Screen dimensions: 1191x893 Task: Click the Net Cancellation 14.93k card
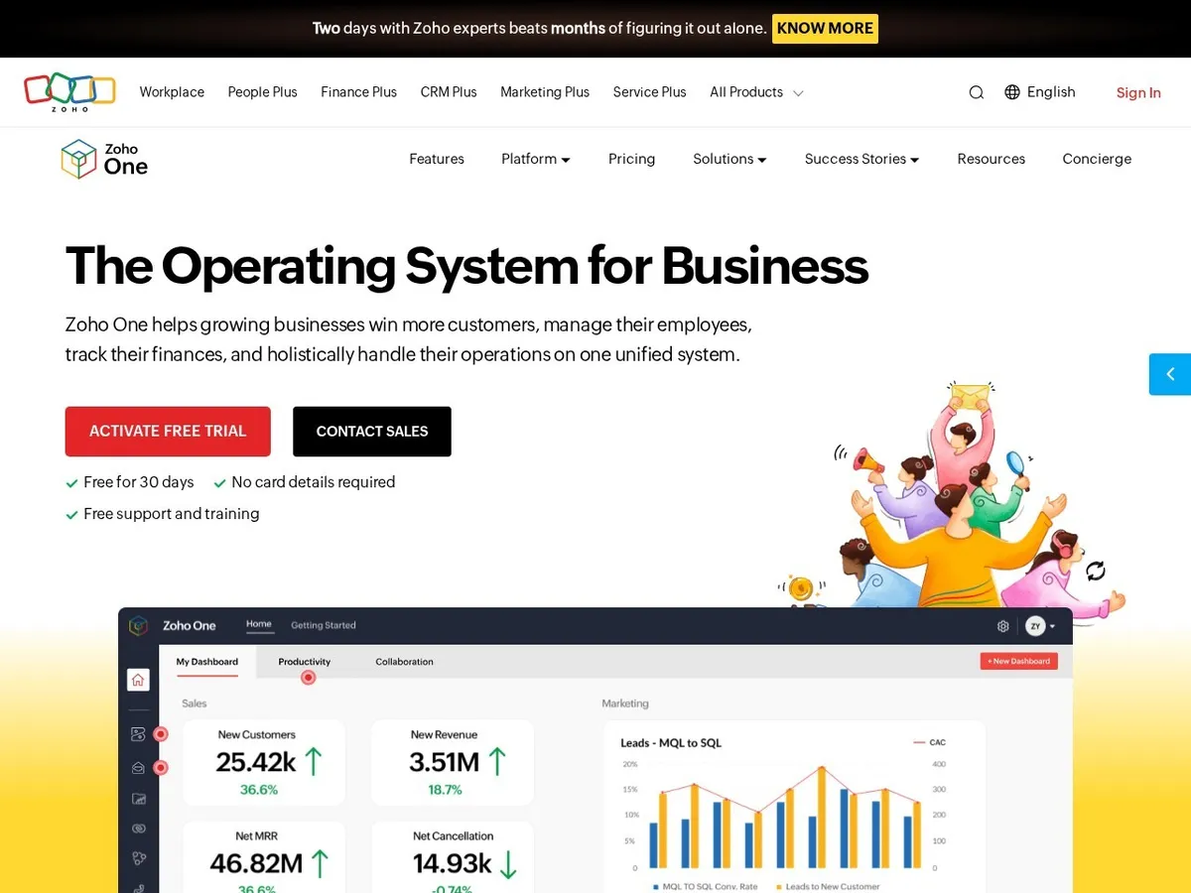[453, 857]
